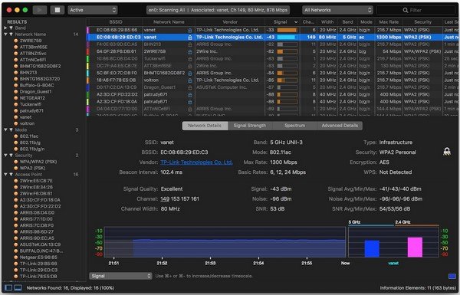Select WPA2 (PSK) in sidebar Security group

point(32,168)
